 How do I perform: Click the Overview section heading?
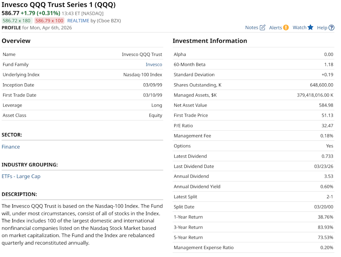coord(16,41)
